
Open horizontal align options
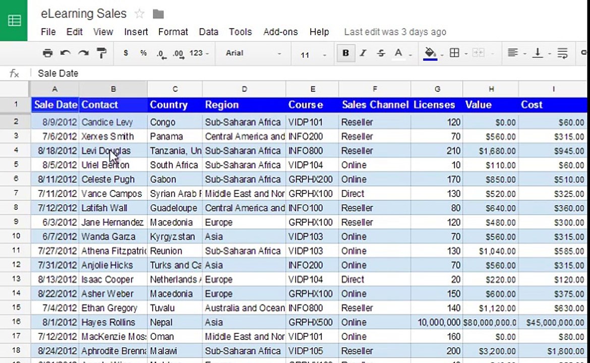tap(512, 53)
